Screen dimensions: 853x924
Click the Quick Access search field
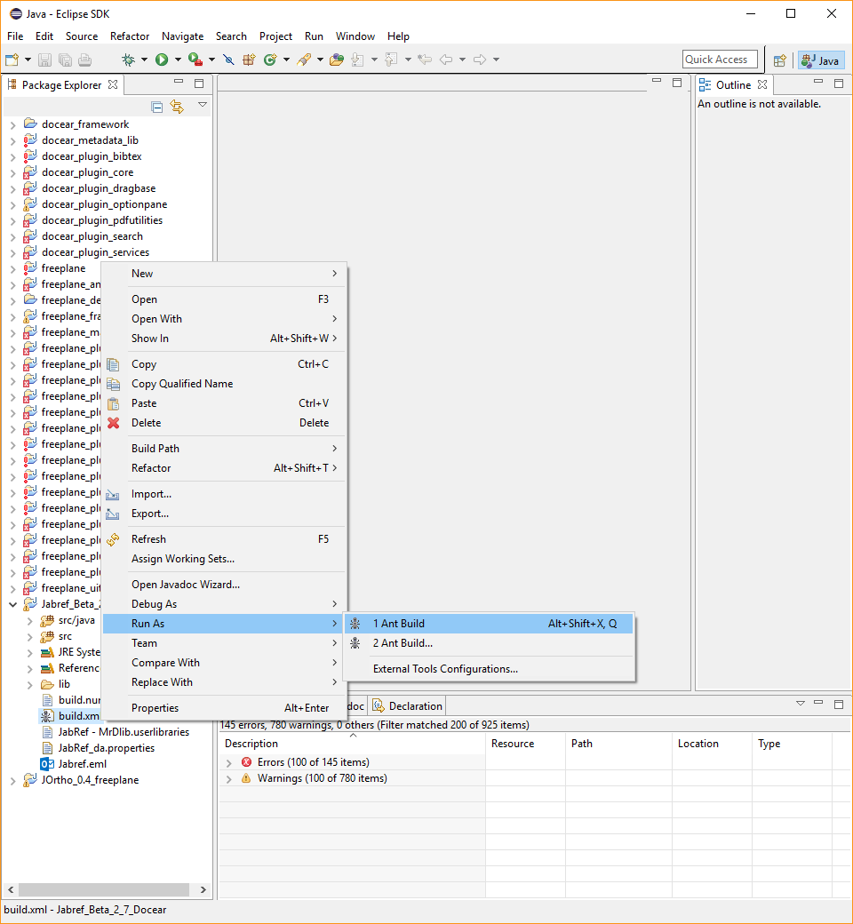pos(720,59)
